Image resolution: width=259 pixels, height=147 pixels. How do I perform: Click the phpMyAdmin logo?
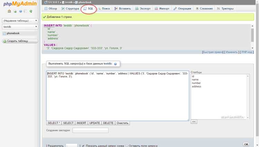coord(20,3)
